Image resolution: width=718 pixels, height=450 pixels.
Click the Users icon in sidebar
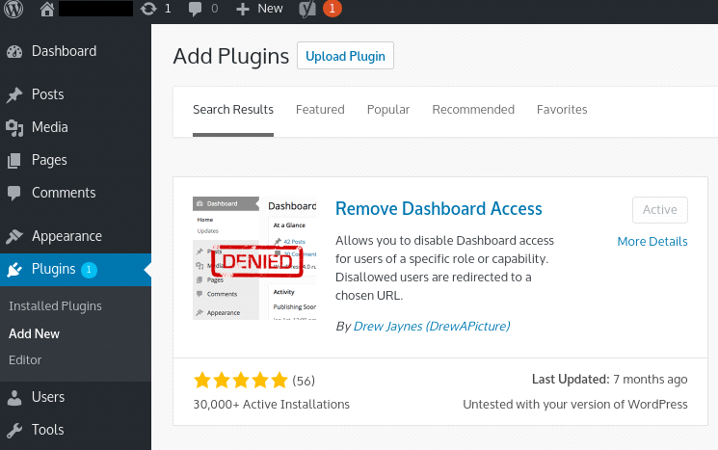[x=14, y=398]
